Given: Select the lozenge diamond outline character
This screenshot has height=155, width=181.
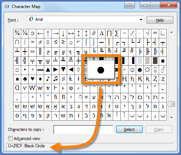Looking at the screenshot, I should [78, 70].
